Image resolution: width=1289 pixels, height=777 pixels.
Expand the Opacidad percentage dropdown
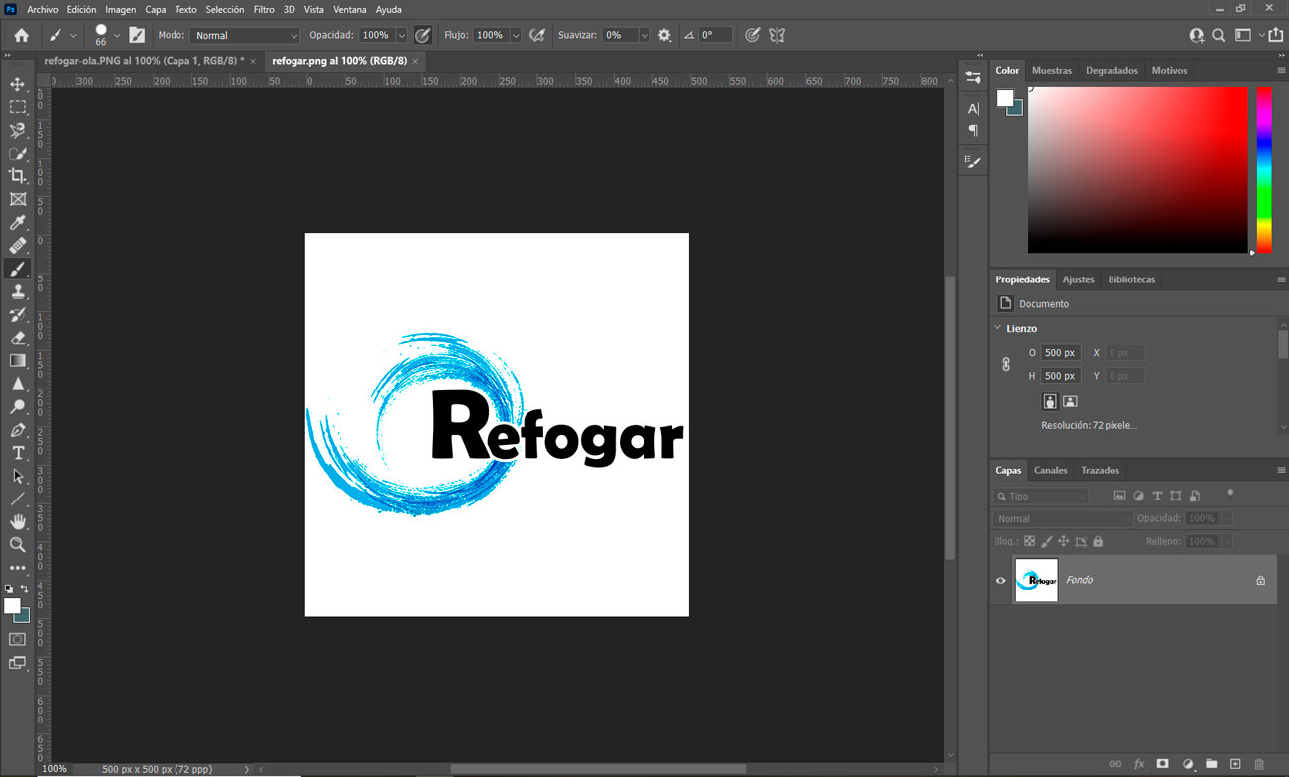(401, 35)
